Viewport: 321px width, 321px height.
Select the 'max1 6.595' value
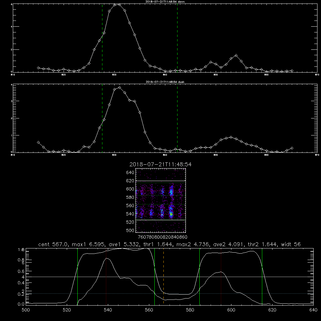(x=89, y=244)
